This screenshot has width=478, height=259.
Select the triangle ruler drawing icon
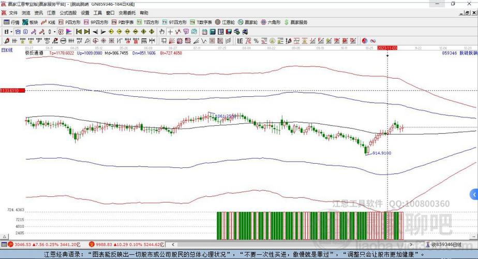(87, 40)
